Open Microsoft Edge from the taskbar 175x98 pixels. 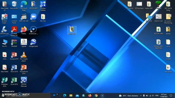point(65,96)
